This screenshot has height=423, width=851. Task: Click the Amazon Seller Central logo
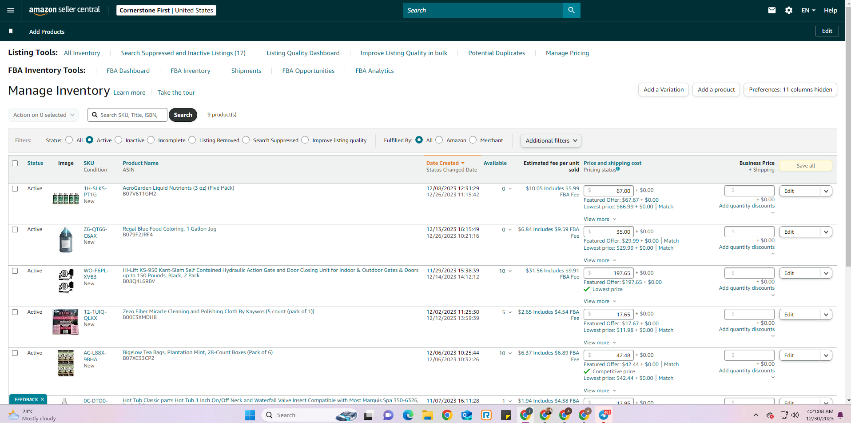(64, 10)
